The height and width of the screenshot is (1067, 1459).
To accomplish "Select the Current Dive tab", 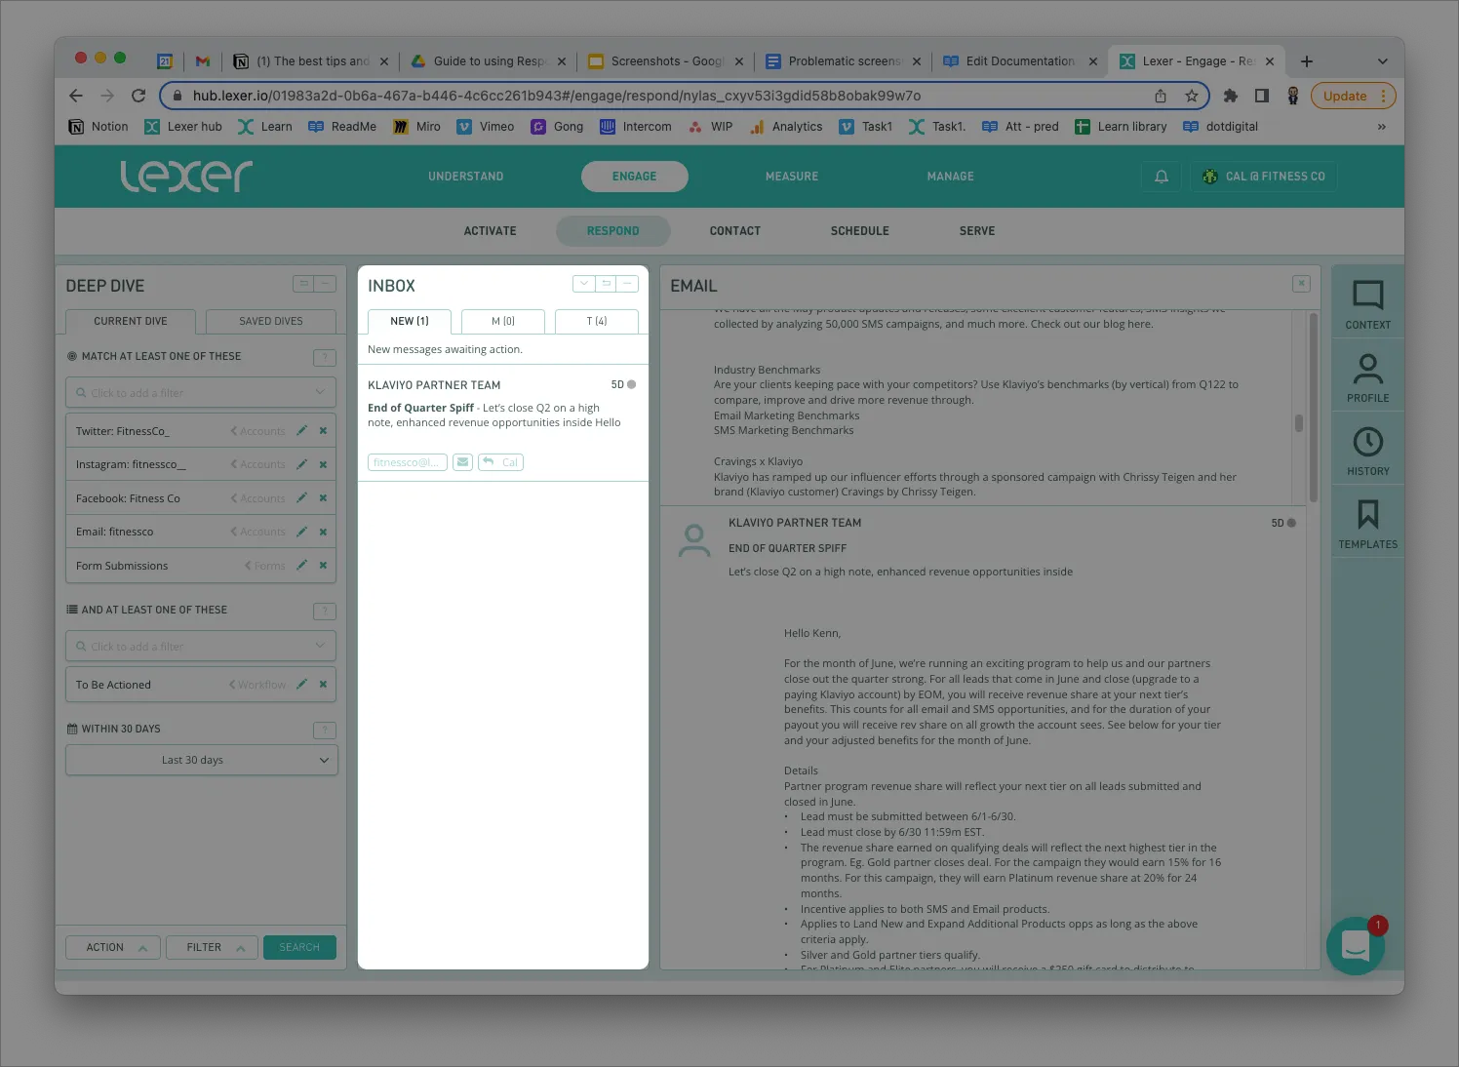I will [x=131, y=321].
